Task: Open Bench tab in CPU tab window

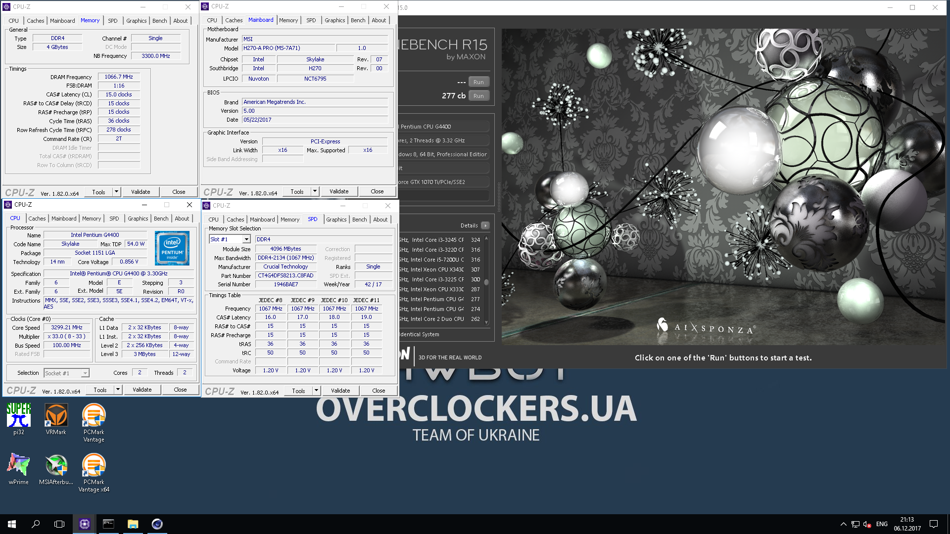Action: pyautogui.click(x=161, y=219)
